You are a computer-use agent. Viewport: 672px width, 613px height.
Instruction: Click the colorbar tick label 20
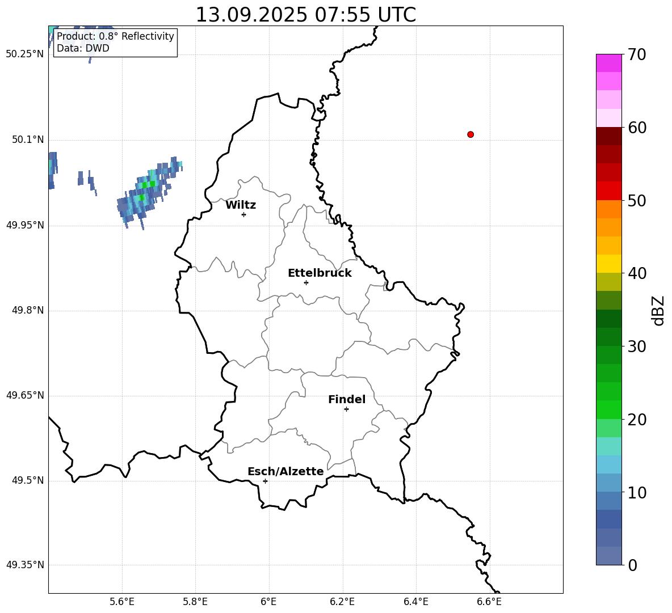(637, 420)
